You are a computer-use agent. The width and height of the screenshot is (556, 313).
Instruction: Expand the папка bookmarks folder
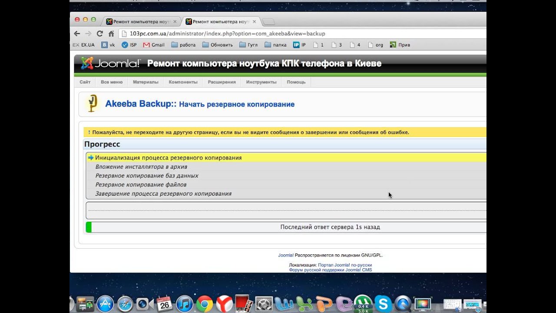click(275, 45)
